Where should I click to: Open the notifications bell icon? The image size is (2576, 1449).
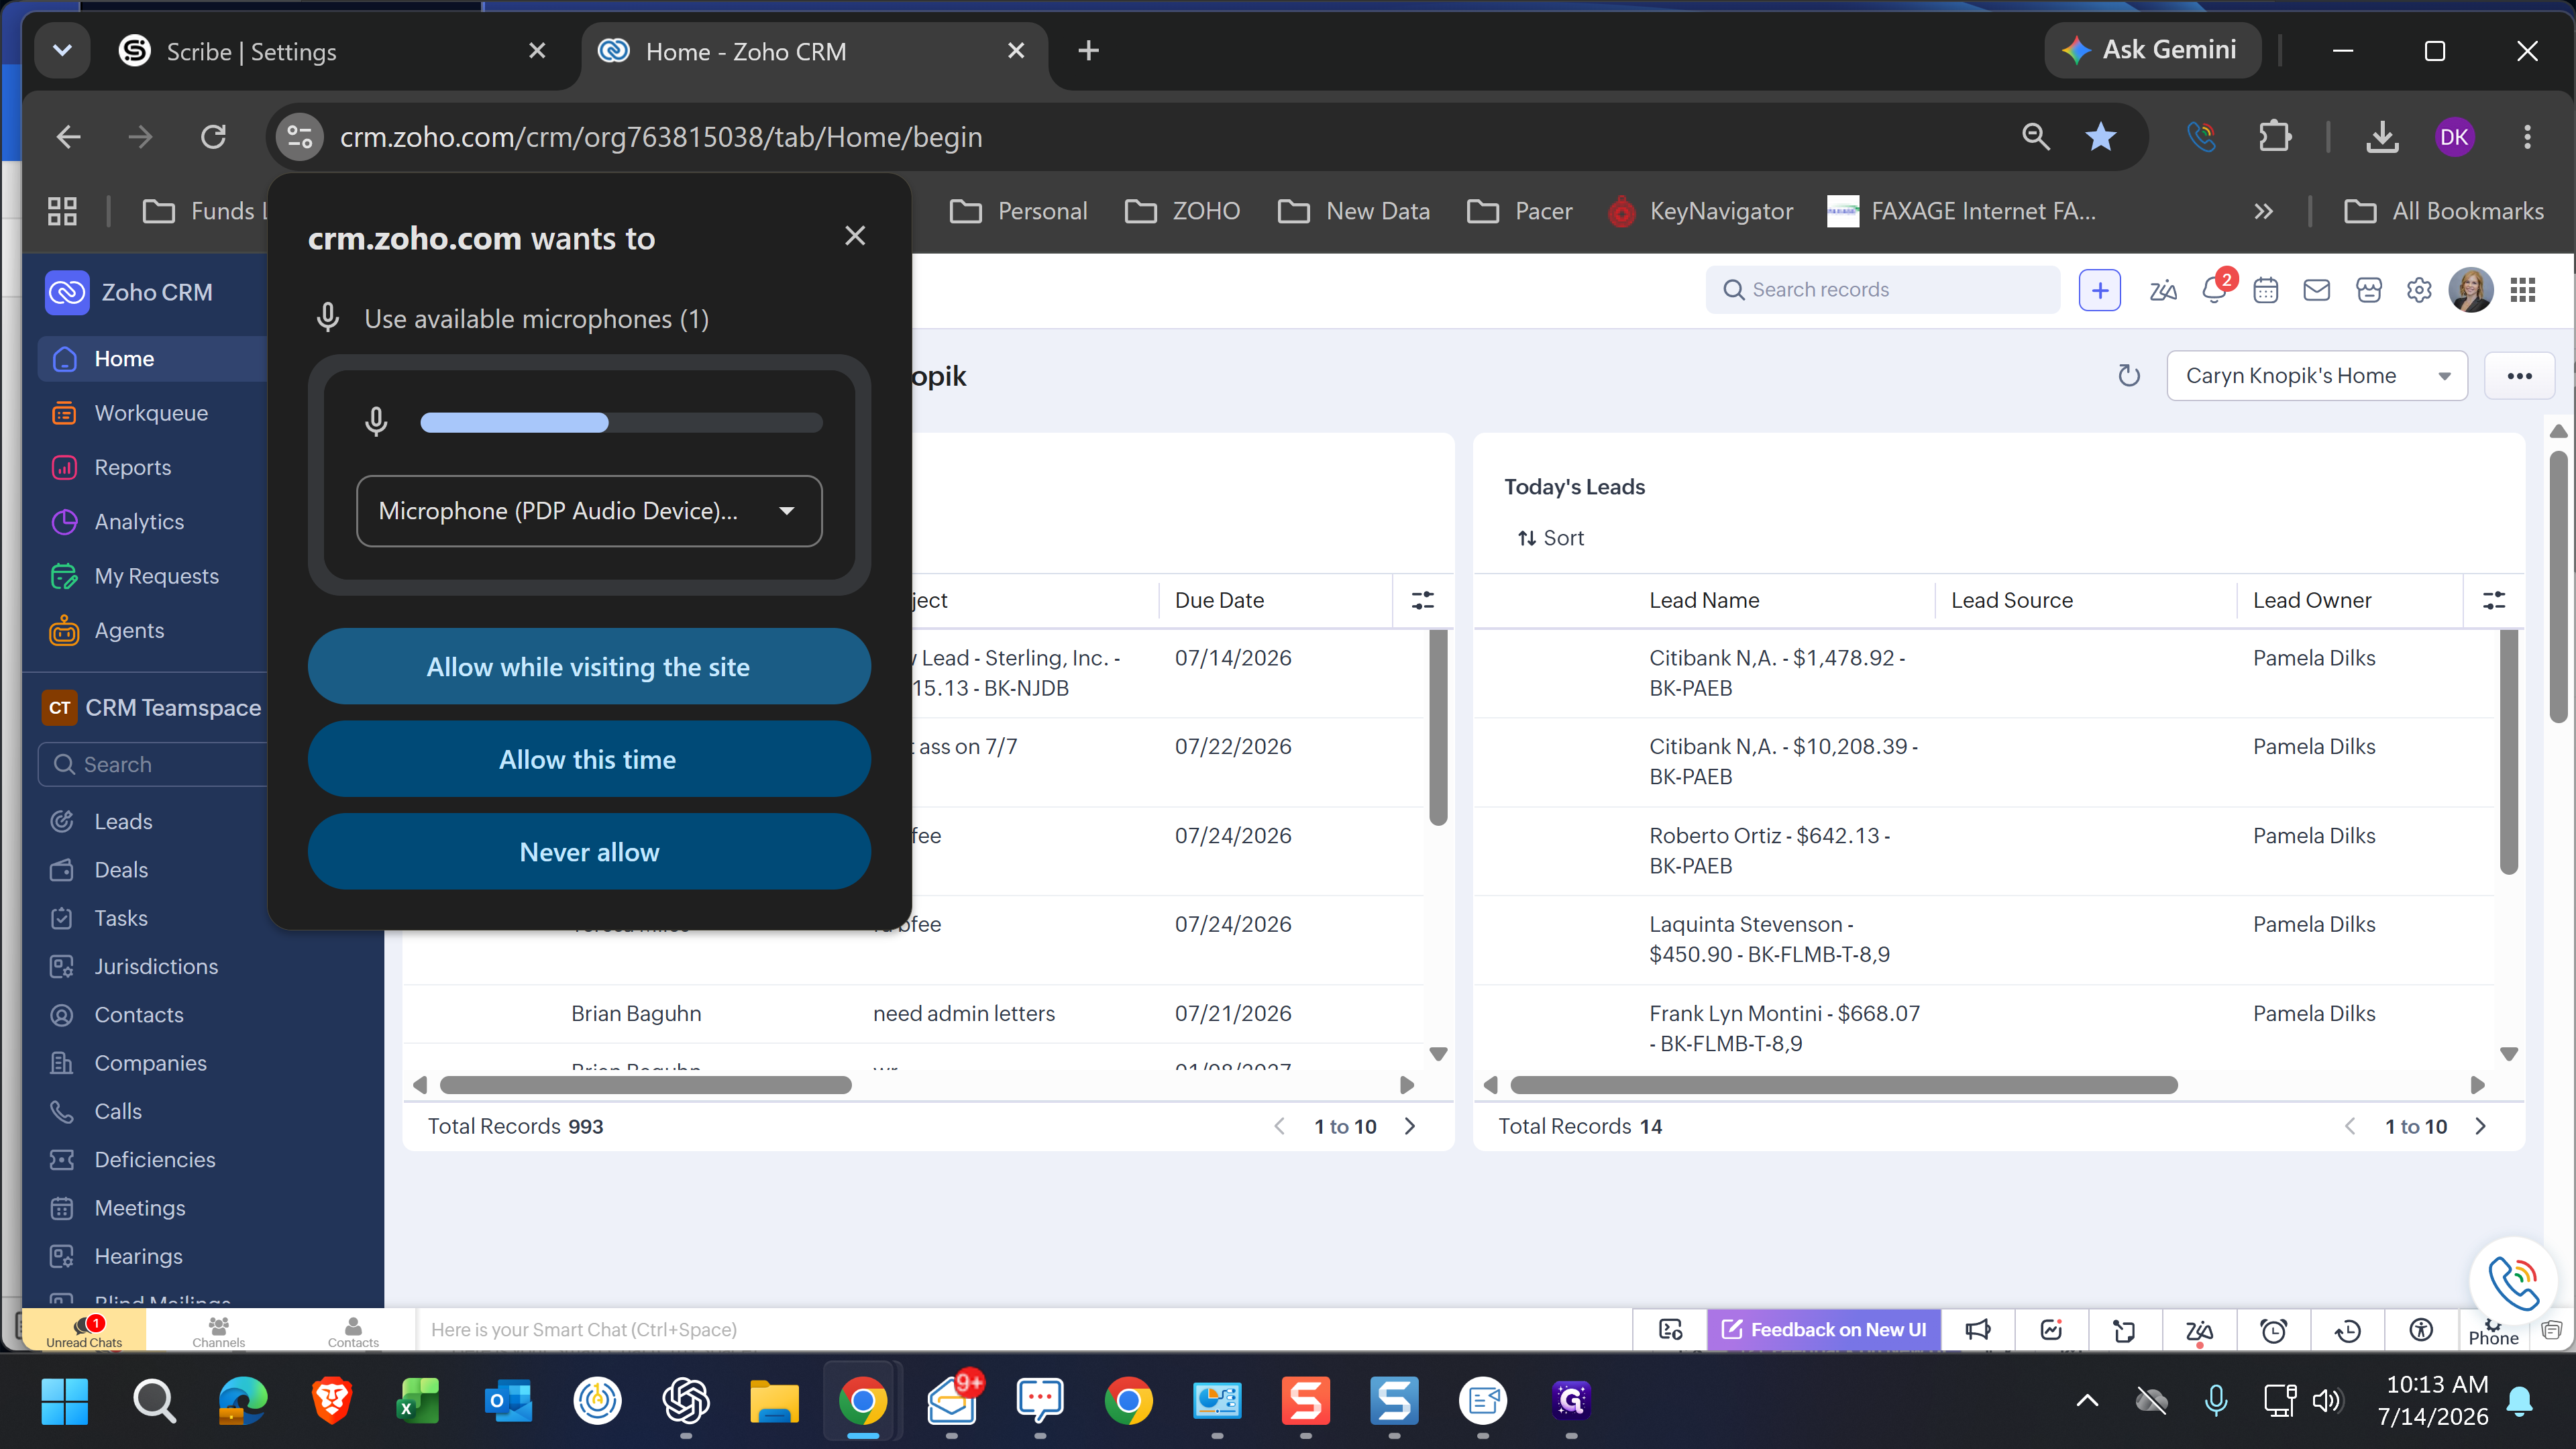(2214, 291)
